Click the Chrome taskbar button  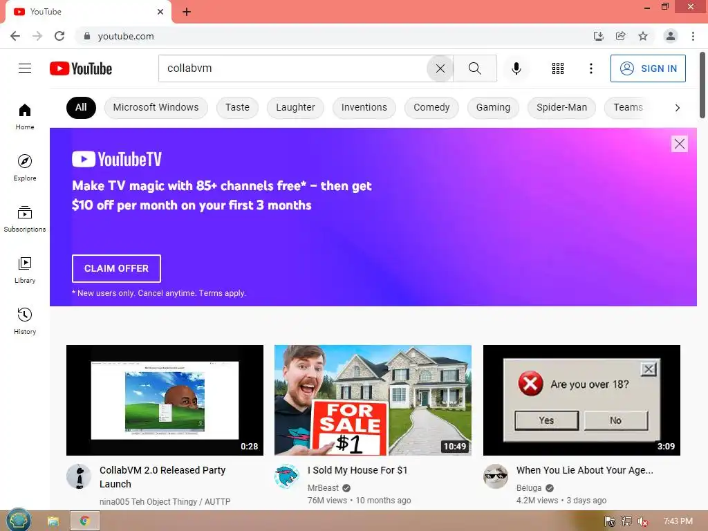coord(85,521)
